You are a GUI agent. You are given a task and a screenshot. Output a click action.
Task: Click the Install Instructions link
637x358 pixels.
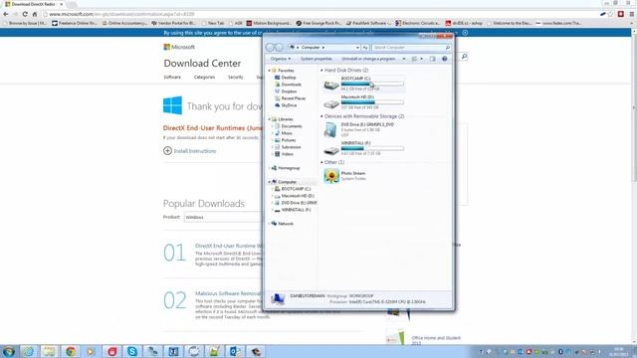pyautogui.click(x=195, y=151)
